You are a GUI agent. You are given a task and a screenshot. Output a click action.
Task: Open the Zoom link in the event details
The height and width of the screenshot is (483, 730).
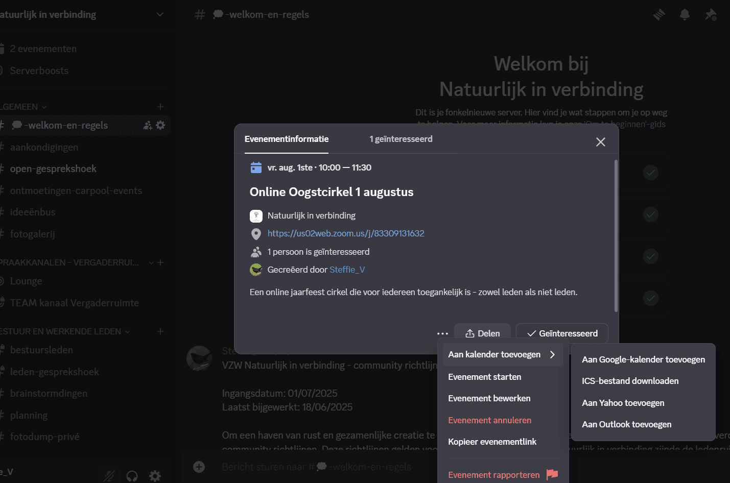pos(346,233)
